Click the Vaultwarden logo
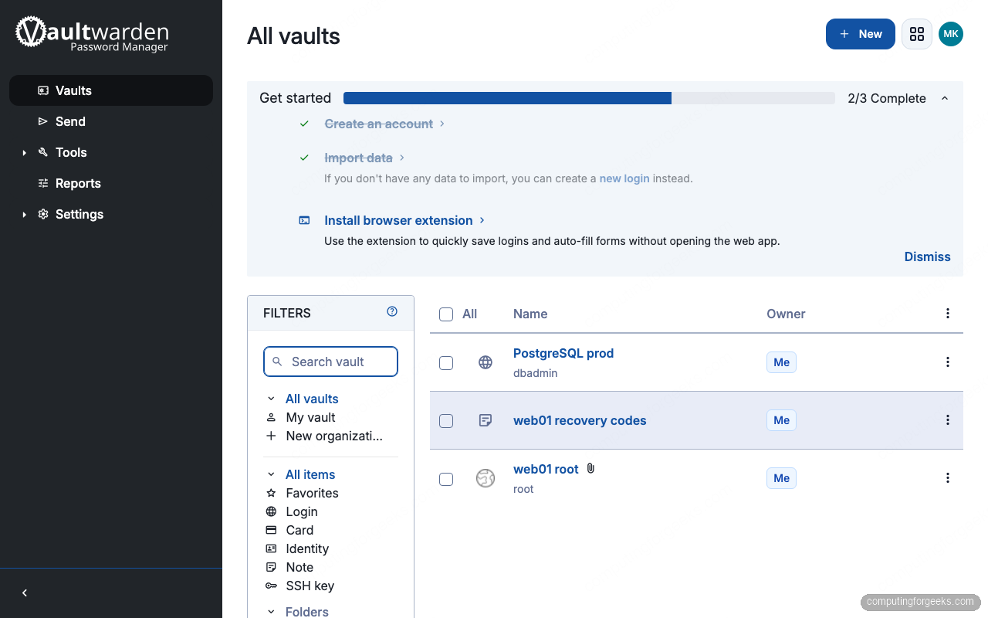The height and width of the screenshot is (618, 988). [x=92, y=33]
